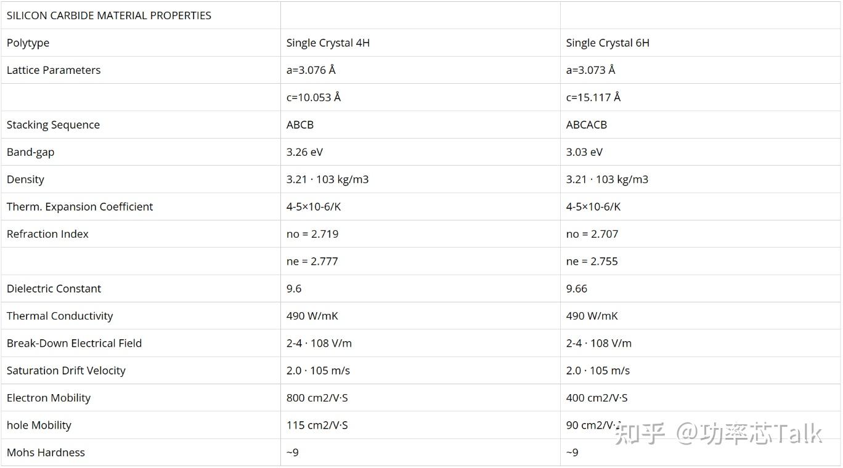Click the "Dielectric Constant" row label

pos(54,288)
